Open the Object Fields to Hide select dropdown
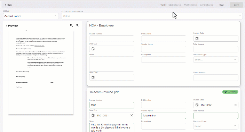This screenshot has width=245, height=132. [152, 16]
